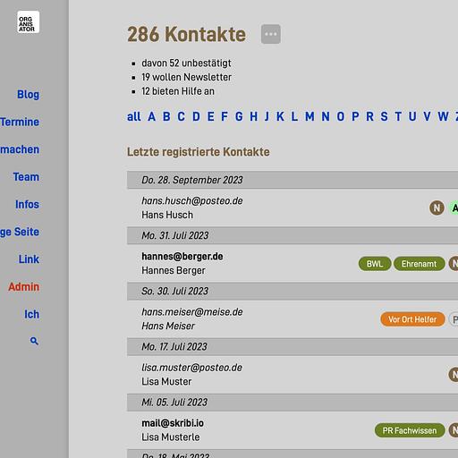
Task: Filter contacts by letter S
Action: (384, 116)
